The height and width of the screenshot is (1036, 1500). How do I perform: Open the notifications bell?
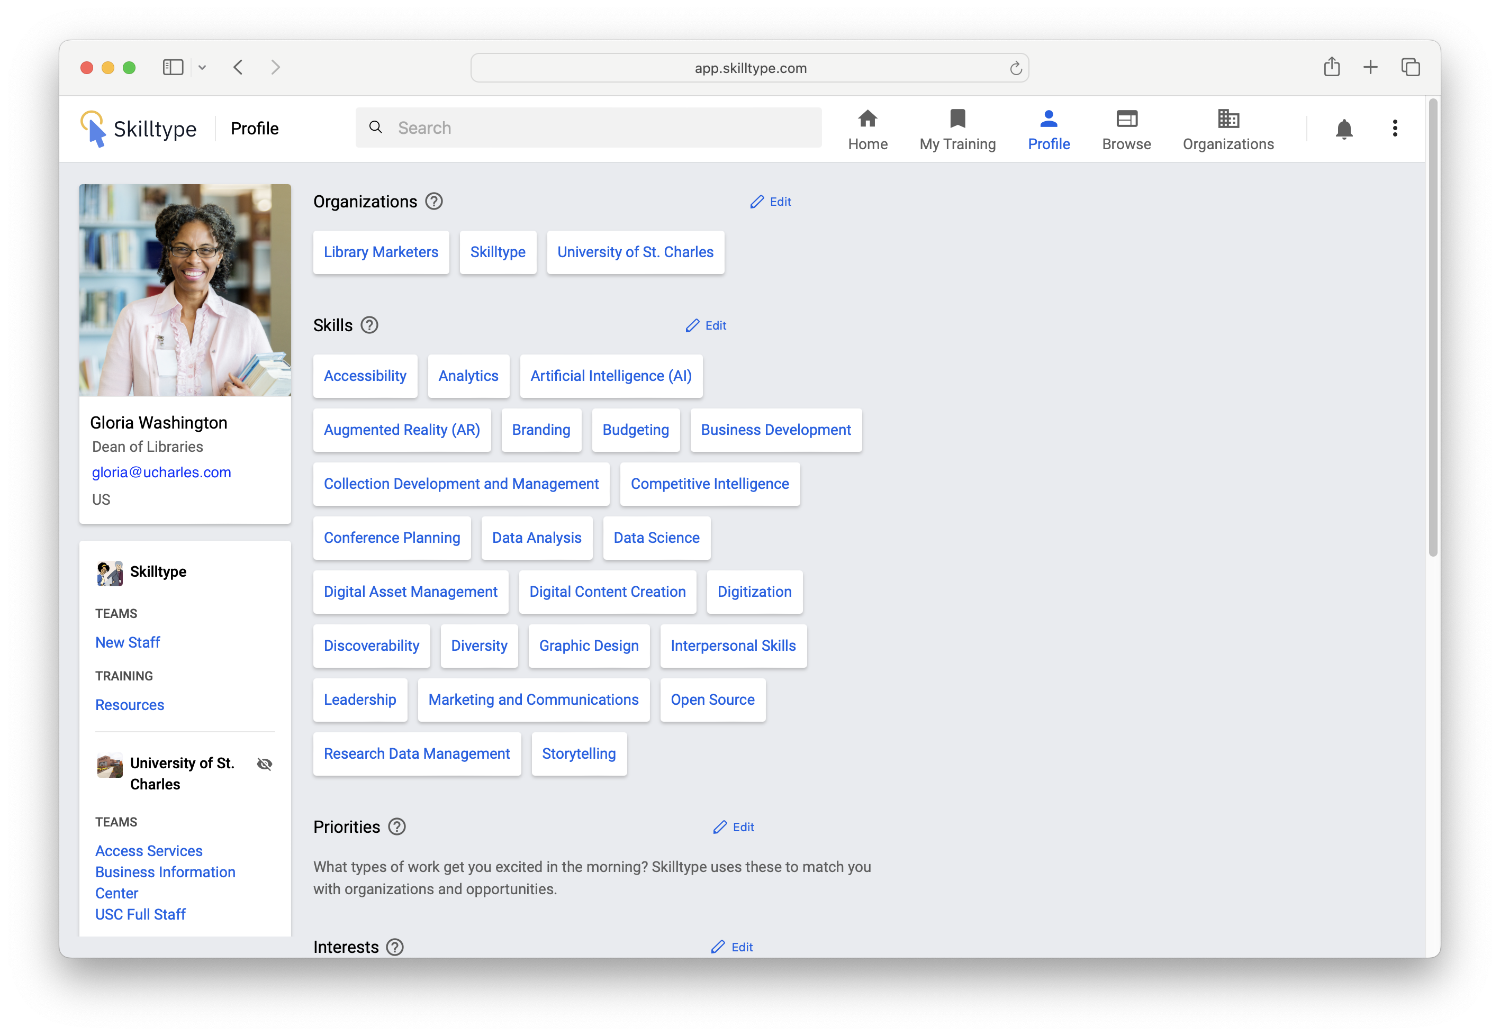pos(1343,129)
